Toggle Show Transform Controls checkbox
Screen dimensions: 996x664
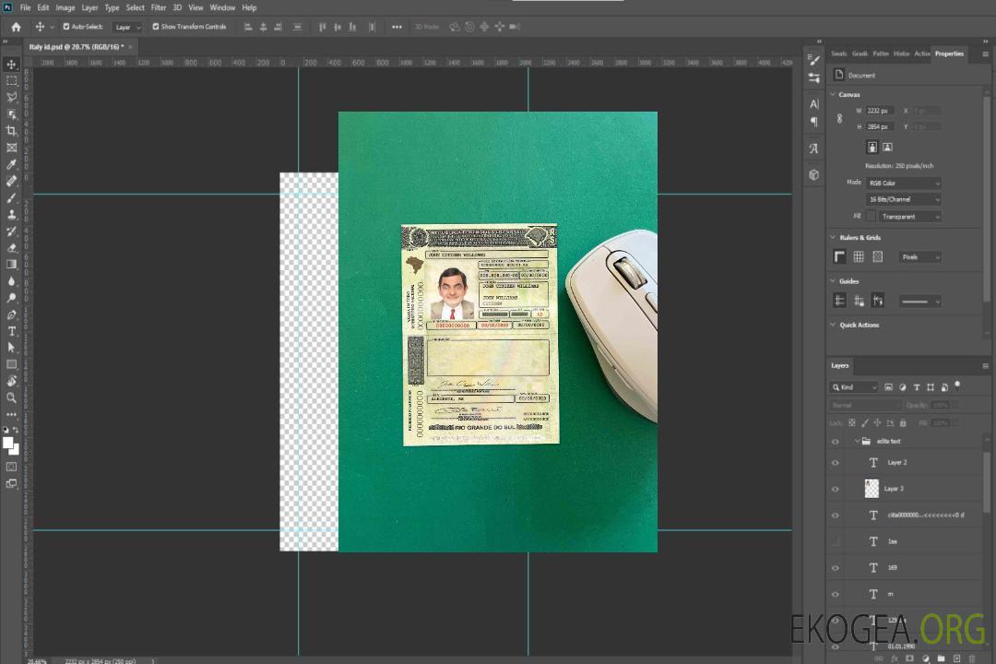tap(156, 27)
